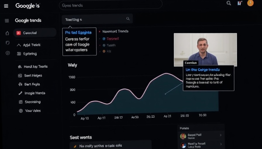Go to the home icon in the rail
Image resolution: width=262 pixels, height=149 pixels.
coord(7,33)
